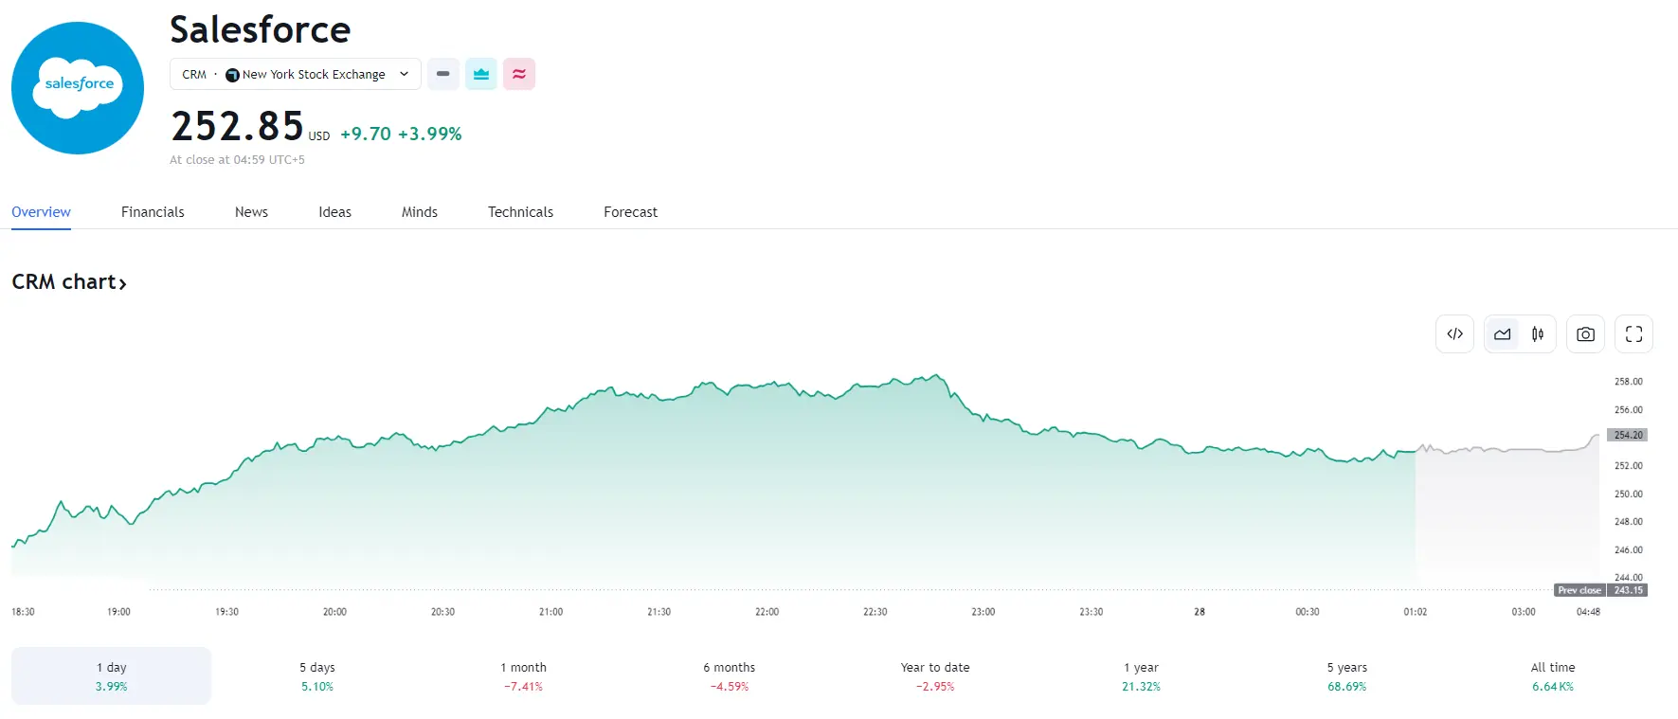Open the News tab

251,212
